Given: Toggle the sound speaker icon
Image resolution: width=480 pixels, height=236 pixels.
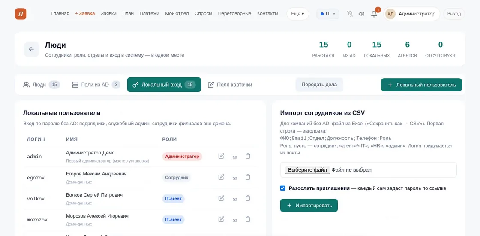Looking at the screenshot, I should [x=362, y=14].
